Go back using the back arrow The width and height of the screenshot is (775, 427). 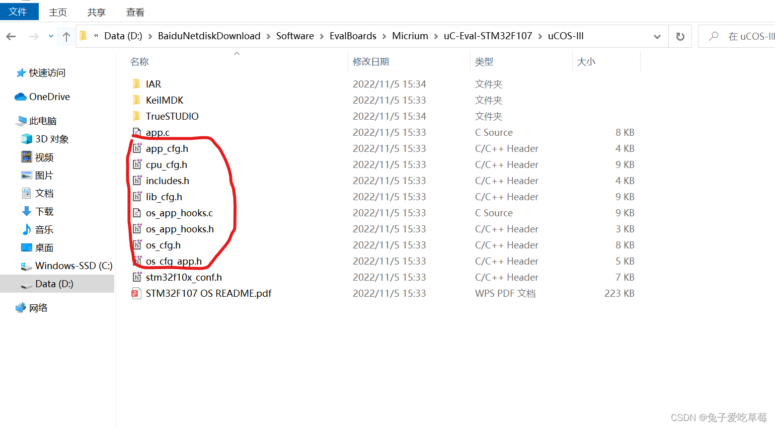[x=11, y=36]
